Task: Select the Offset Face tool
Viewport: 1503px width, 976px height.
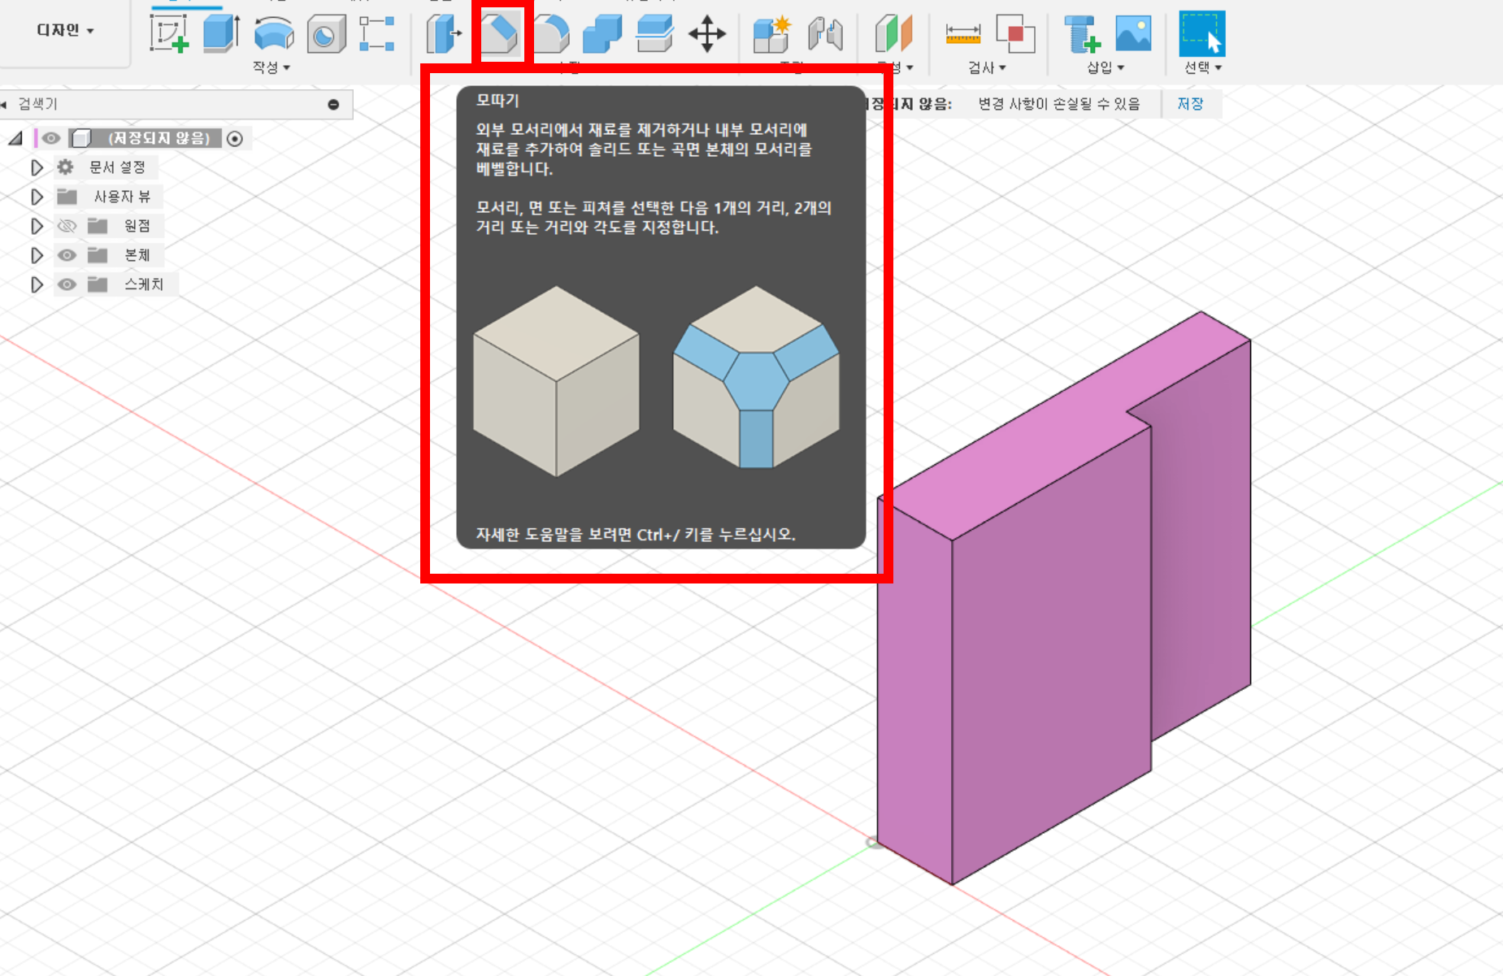Action: pyautogui.click(x=654, y=34)
